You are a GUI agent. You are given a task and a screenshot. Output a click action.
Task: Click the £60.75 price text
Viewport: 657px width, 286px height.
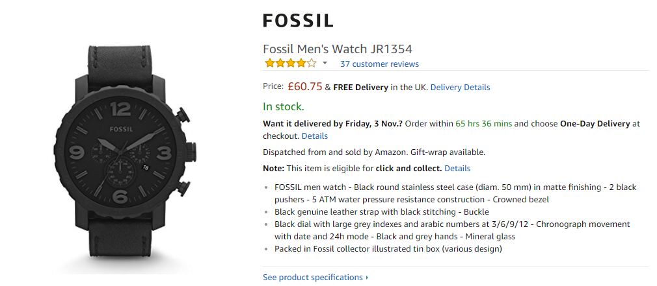pos(305,87)
